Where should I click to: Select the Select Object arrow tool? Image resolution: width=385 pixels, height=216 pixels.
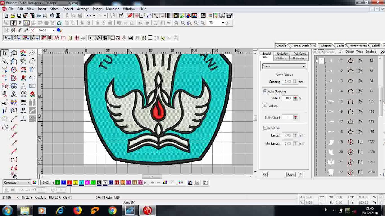pos(5,53)
